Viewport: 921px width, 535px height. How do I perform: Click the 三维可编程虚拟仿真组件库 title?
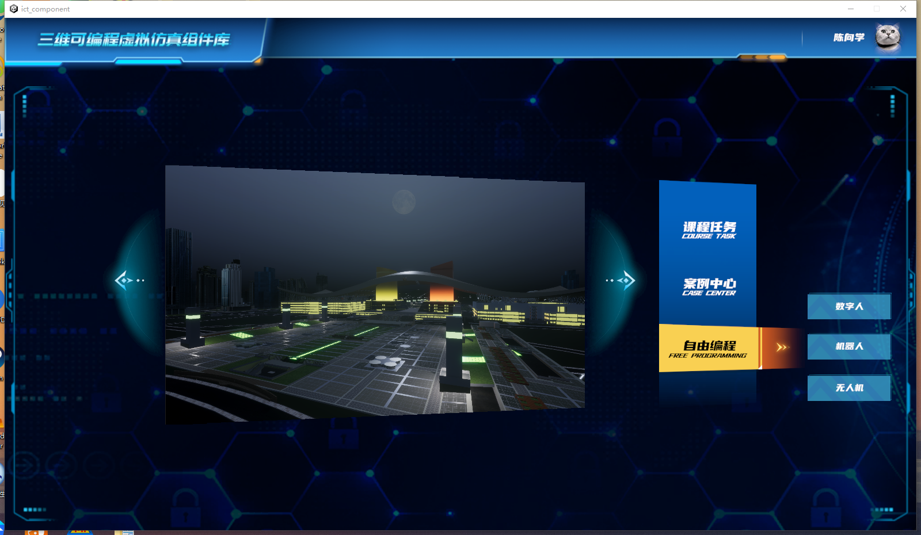click(x=134, y=39)
